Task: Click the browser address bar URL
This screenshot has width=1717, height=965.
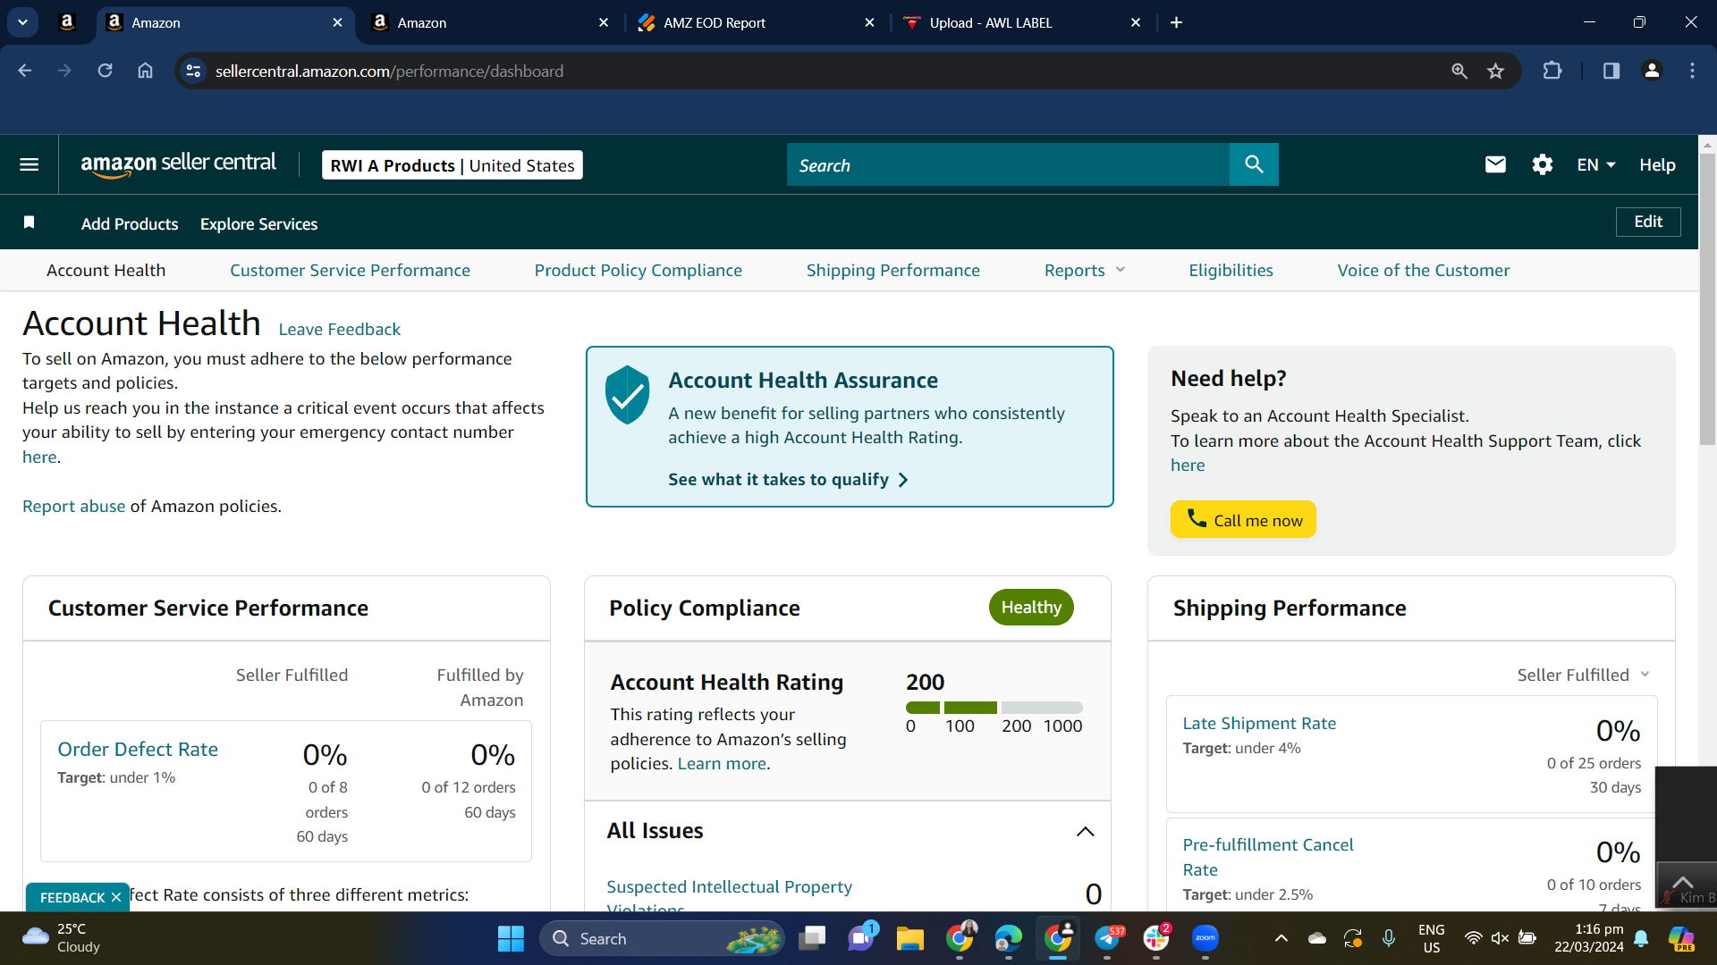Action: click(389, 71)
